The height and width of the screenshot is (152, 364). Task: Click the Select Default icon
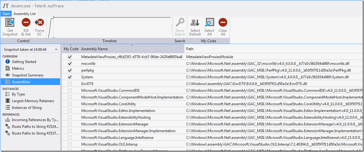tap(195, 22)
